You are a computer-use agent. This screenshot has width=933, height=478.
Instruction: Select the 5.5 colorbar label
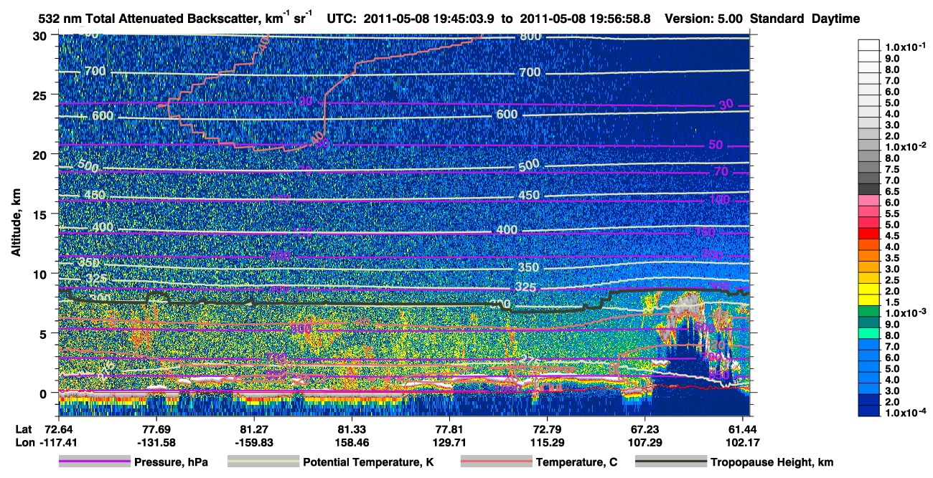pos(892,214)
